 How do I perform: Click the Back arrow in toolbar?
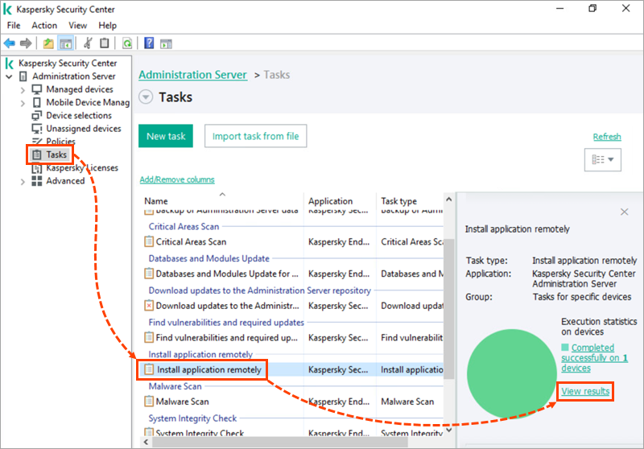pyautogui.click(x=10, y=43)
